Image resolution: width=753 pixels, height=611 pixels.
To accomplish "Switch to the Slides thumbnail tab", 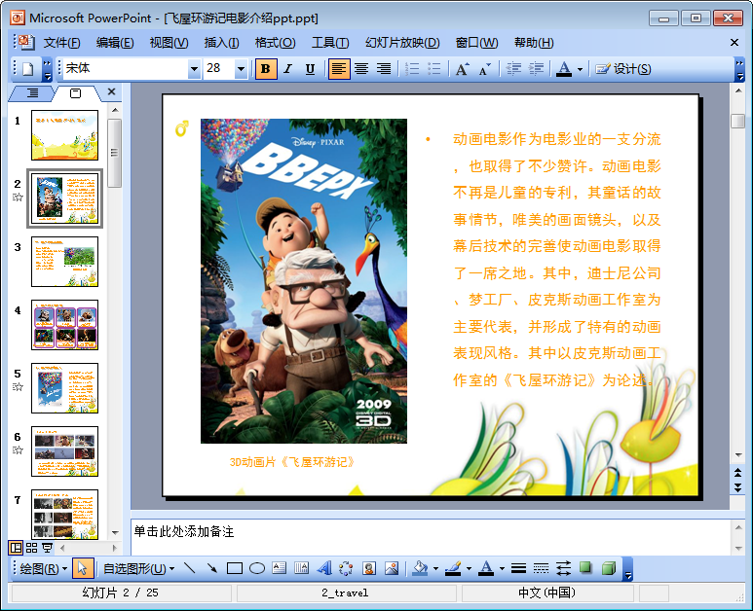I will [75, 93].
